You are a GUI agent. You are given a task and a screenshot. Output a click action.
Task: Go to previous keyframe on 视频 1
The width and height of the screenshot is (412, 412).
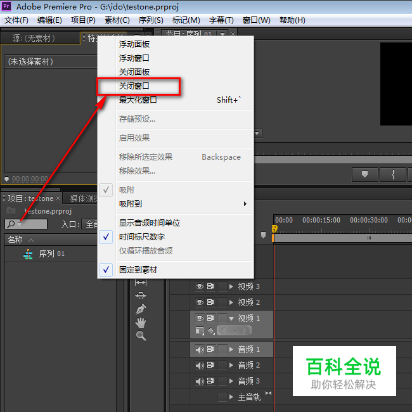223,330
